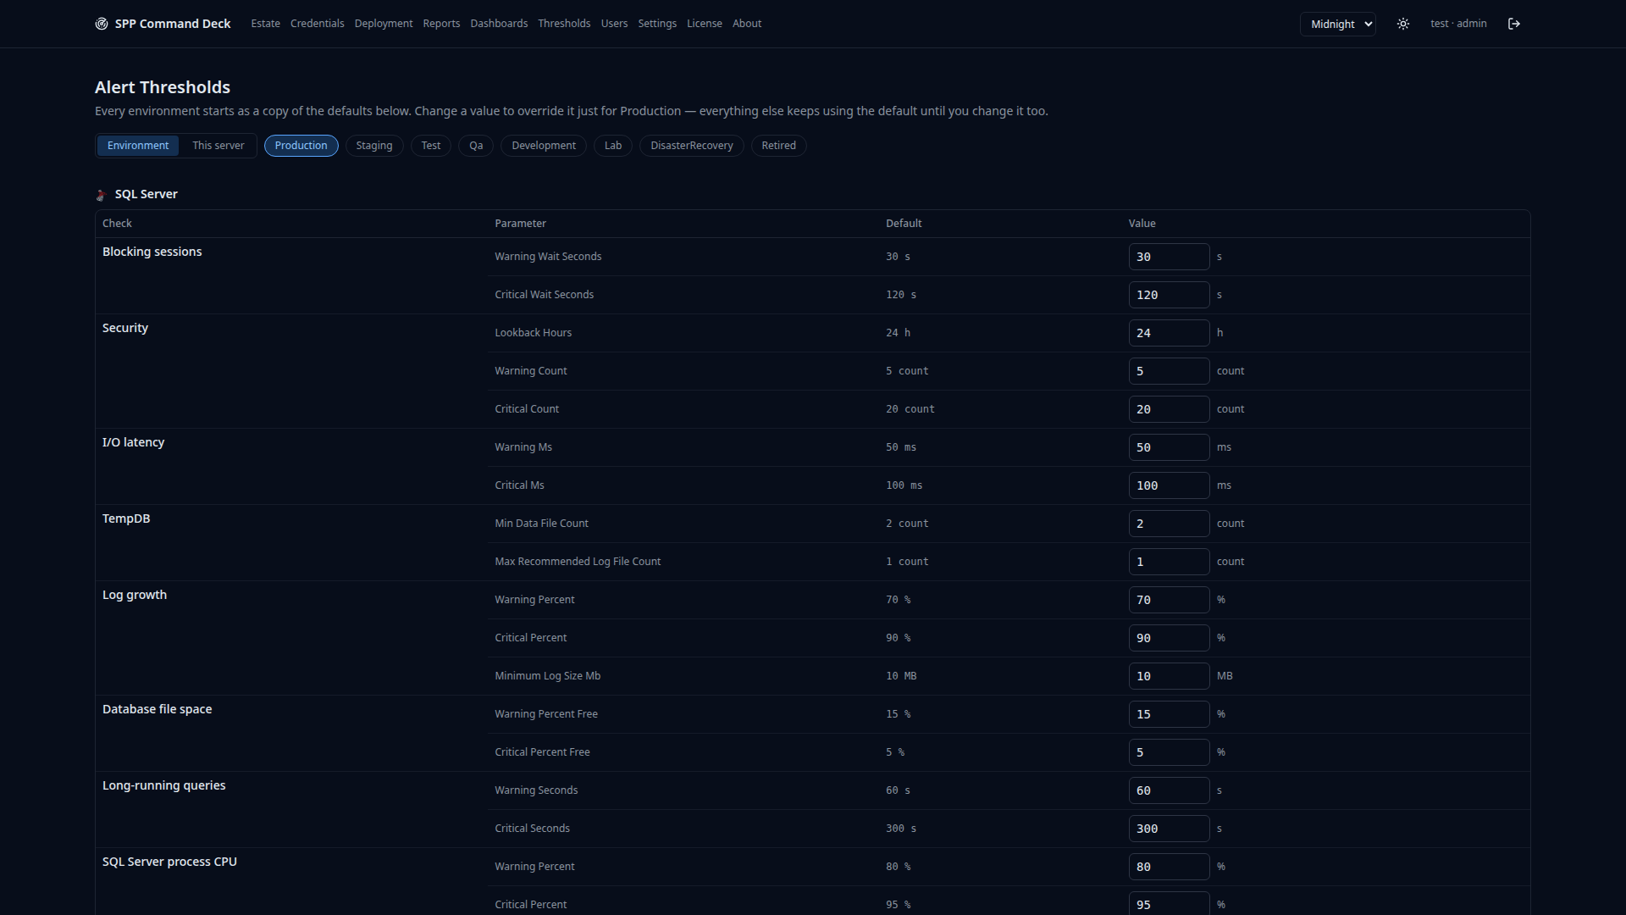Select the DisasterRecovery environment pill
Image resolution: width=1626 pixels, height=915 pixels.
click(692, 146)
